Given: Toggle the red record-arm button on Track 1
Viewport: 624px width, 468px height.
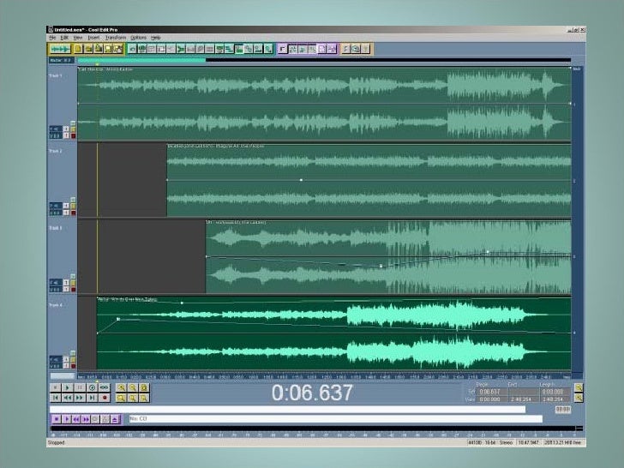Looking at the screenshot, I should pyautogui.click(x=72, y=135).
